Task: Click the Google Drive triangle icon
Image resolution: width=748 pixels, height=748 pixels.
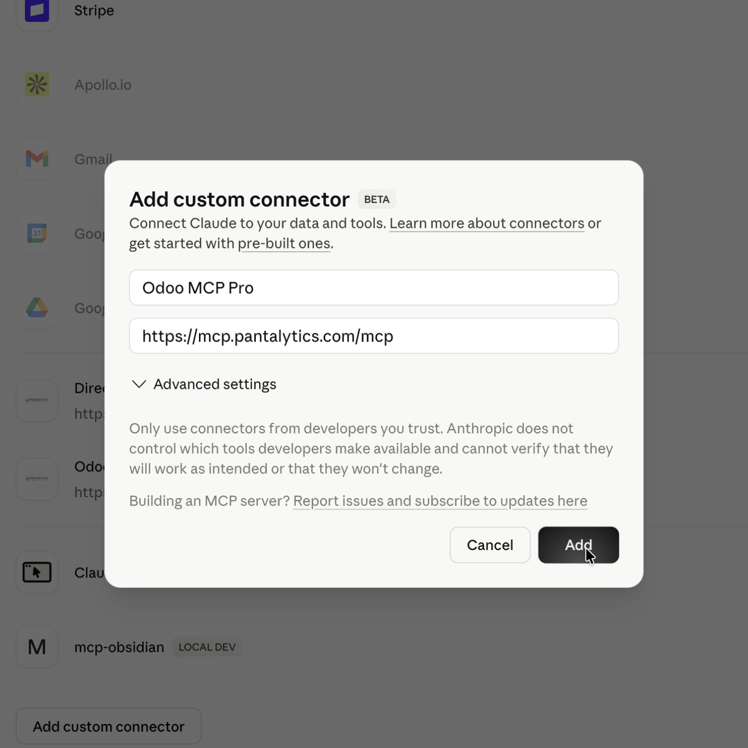Action: [37, 308]
